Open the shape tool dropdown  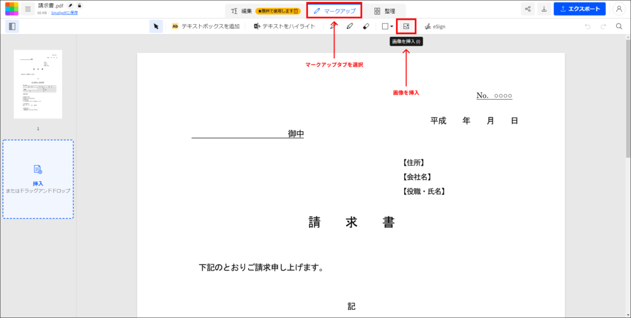(x=388, y=26)
